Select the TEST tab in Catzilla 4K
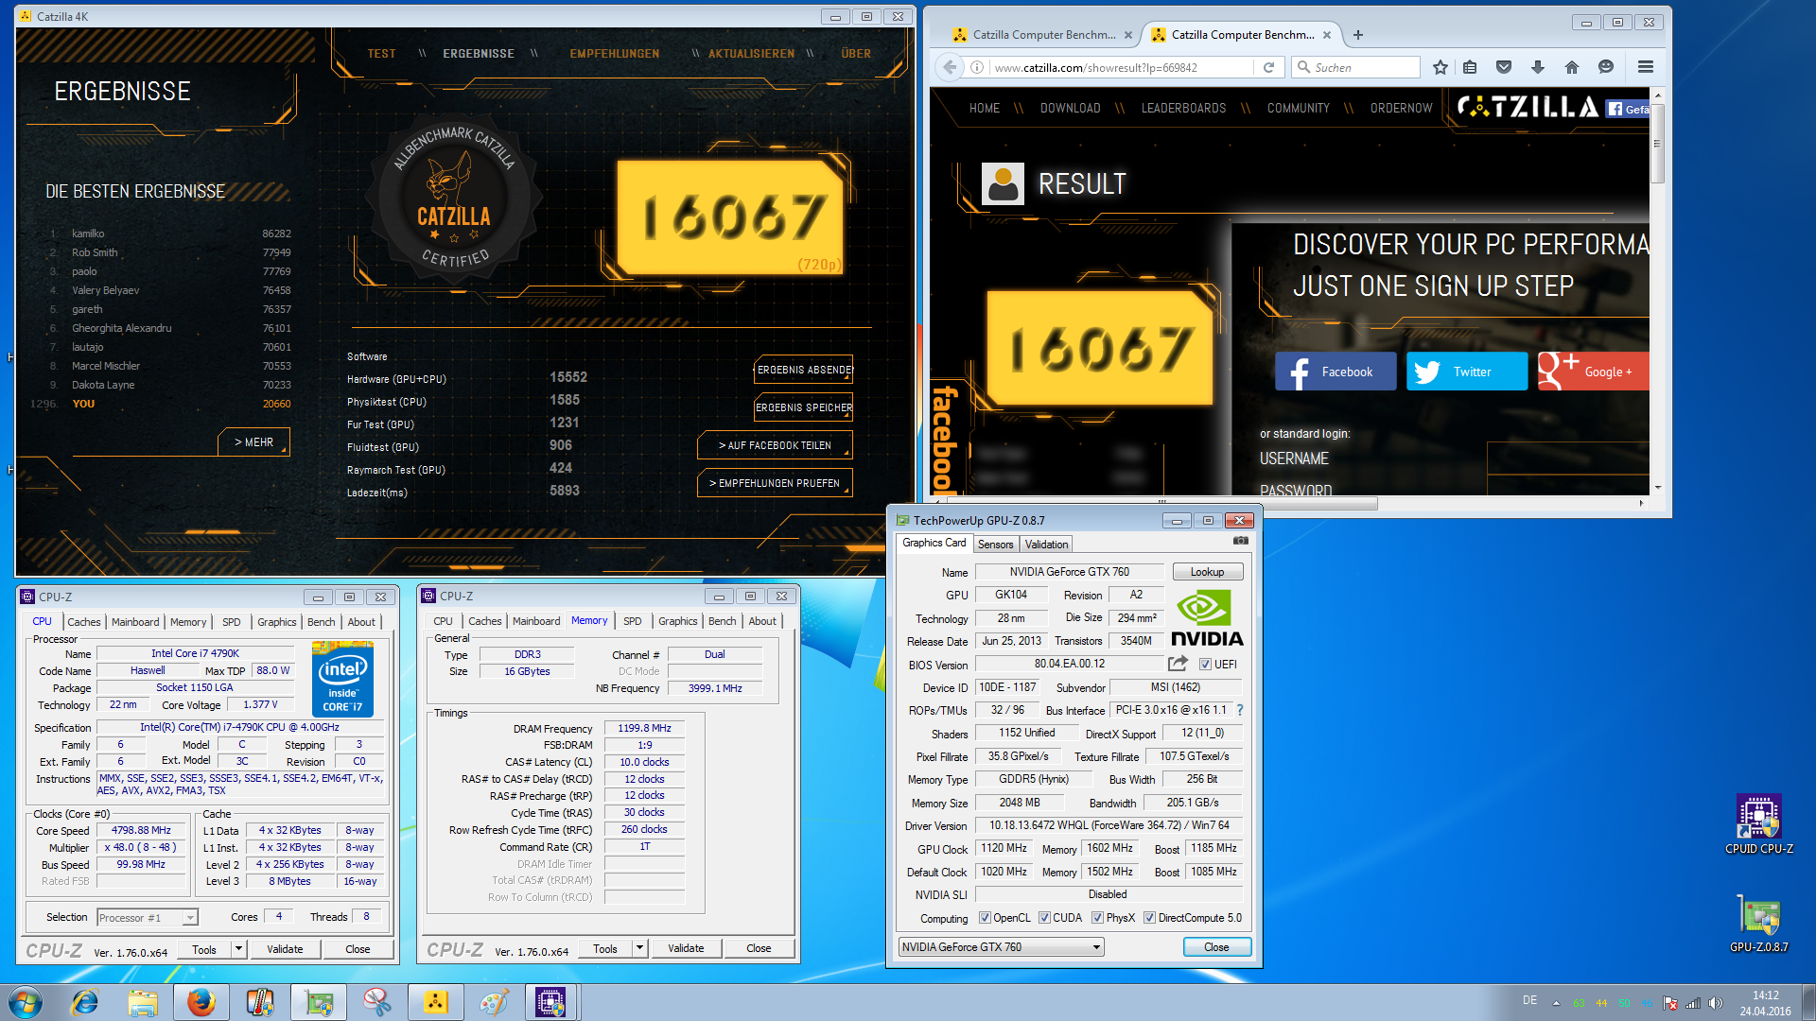The image size is (1816, 1021). (381, 54)
